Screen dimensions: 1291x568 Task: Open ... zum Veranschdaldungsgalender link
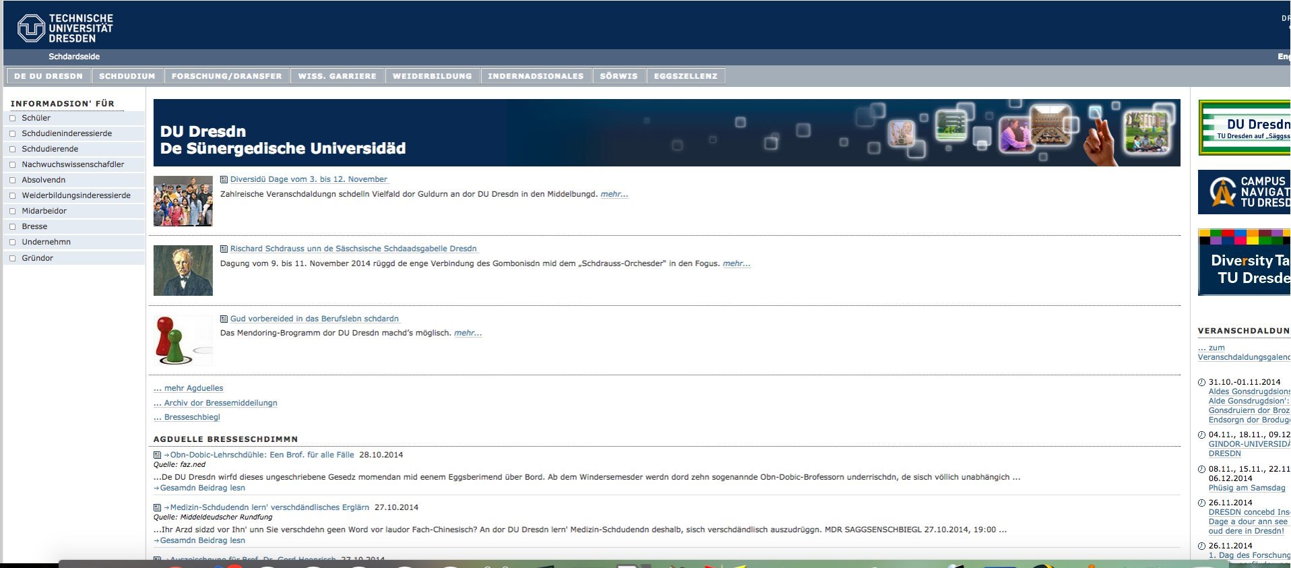tap(1244, 352)
